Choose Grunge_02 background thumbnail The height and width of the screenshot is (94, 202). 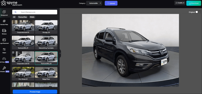point(46,27)
